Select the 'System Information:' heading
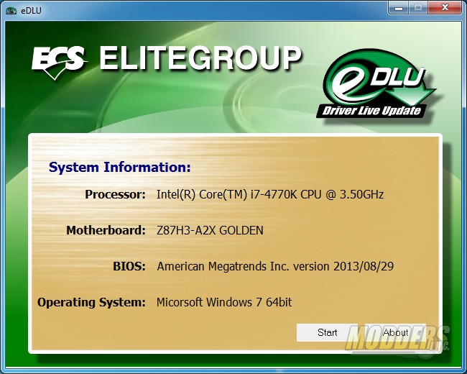This screenshot has width=467, height=374. 120,168
